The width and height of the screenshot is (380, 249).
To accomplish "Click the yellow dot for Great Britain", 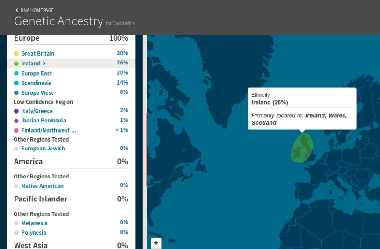I will (16, 54).
